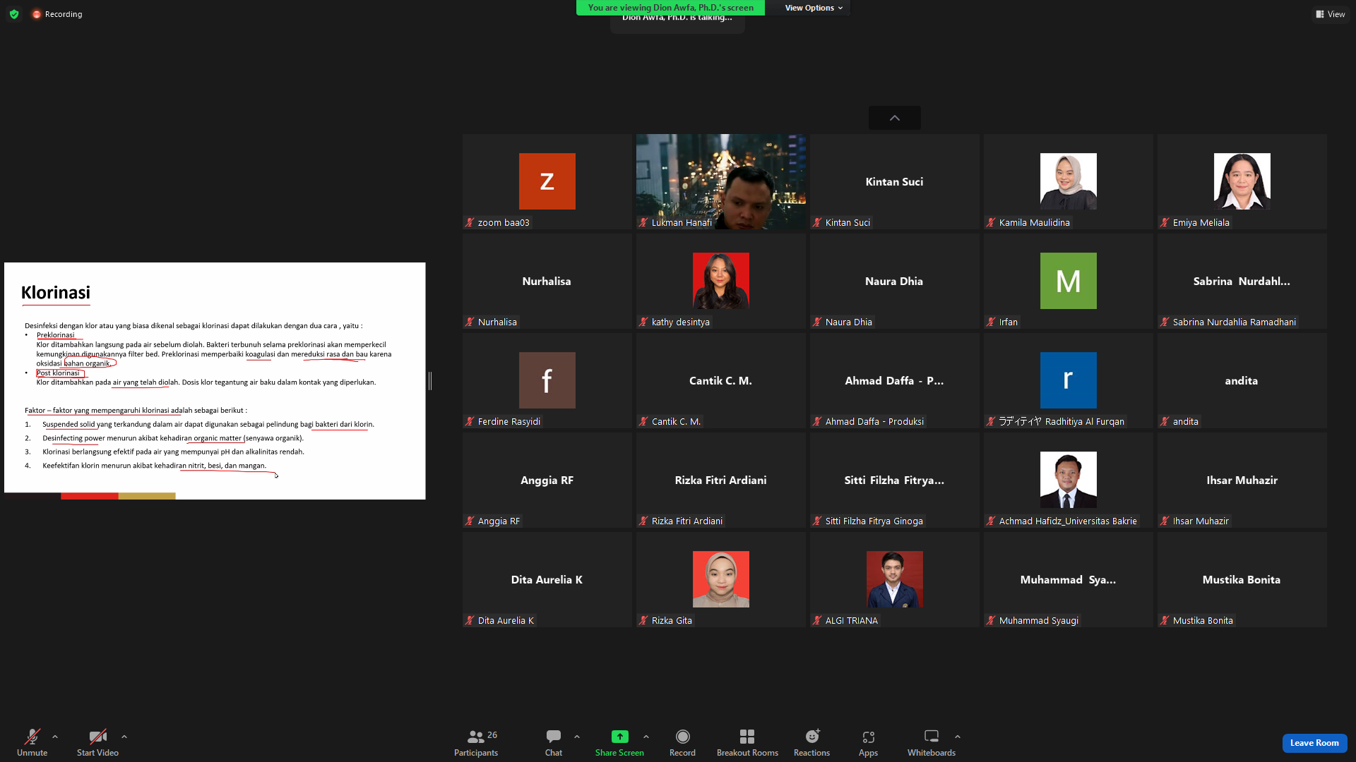Click the muted mic icon beside Kintan Suci

click(818, 222)
